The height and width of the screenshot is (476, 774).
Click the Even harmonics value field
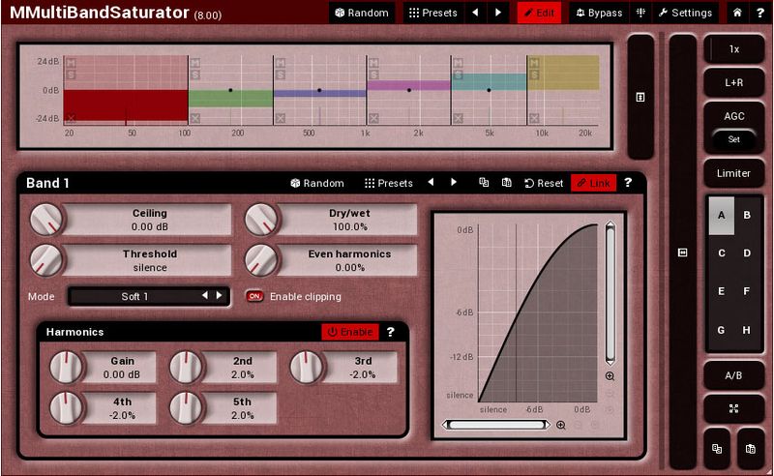coord(349,260)
